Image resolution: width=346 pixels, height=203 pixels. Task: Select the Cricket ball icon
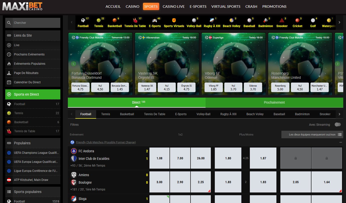click(297, 20)
